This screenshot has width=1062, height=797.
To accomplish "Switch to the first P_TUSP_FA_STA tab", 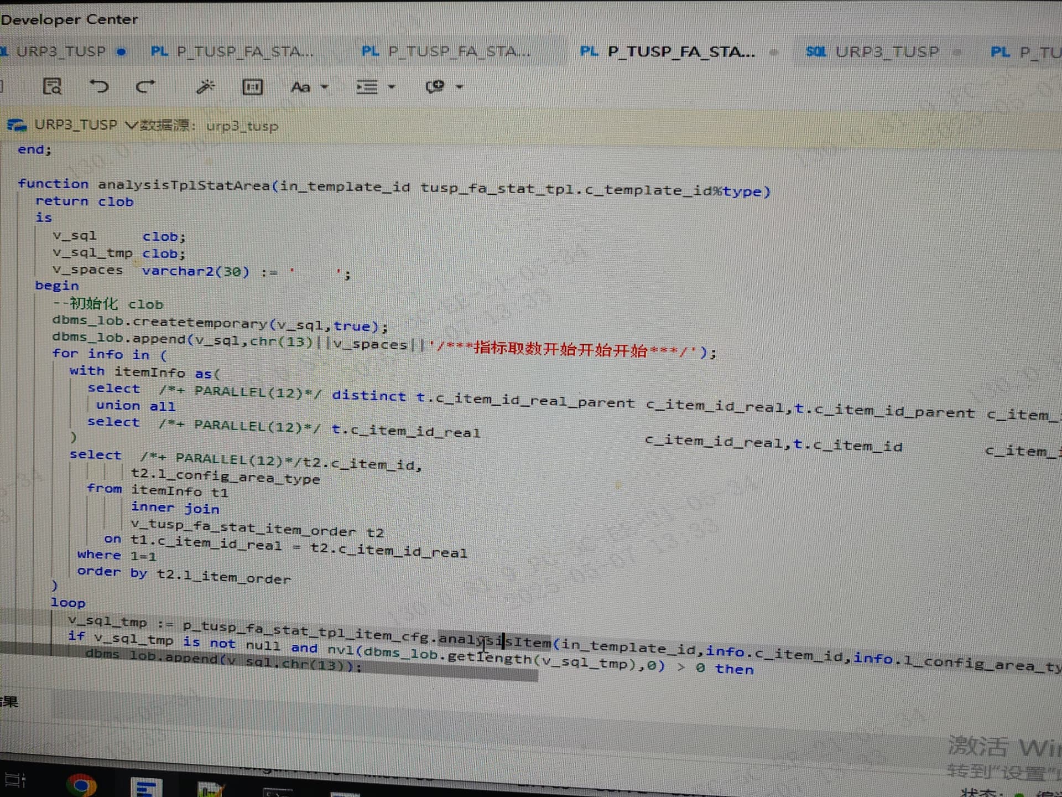I will (x=232, y=51).
